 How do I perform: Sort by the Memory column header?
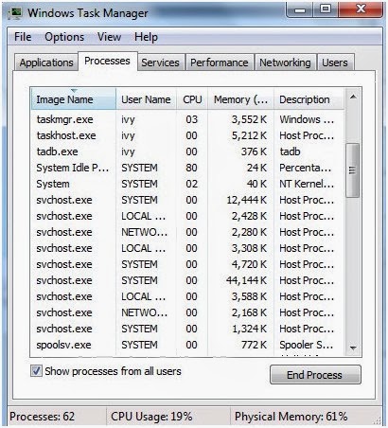point(240,99)
